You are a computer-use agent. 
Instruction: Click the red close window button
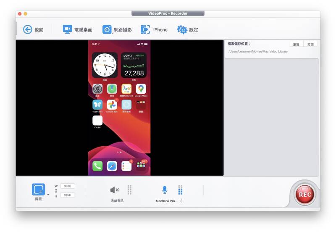20,14
